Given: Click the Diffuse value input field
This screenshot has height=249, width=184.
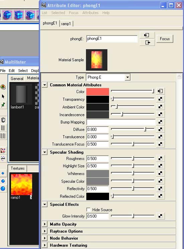Looking at the screenshot, I should (x=97, y=130).
